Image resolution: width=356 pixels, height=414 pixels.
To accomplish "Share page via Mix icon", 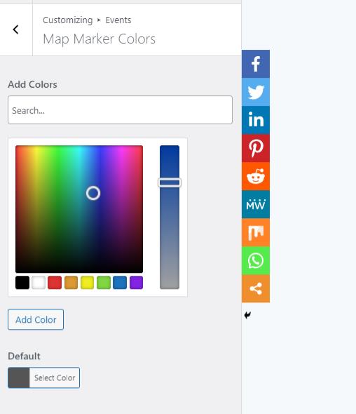I will pos(256,232).
